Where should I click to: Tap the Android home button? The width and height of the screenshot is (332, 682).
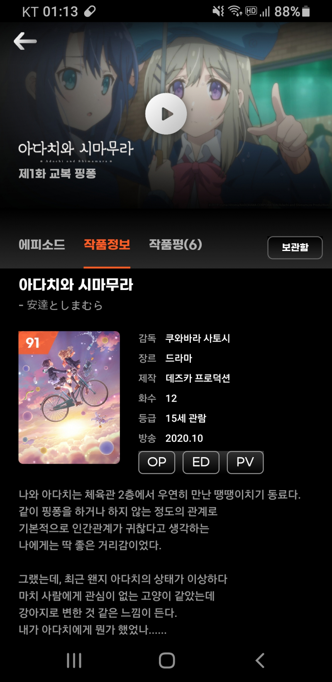tap(167, 660)
